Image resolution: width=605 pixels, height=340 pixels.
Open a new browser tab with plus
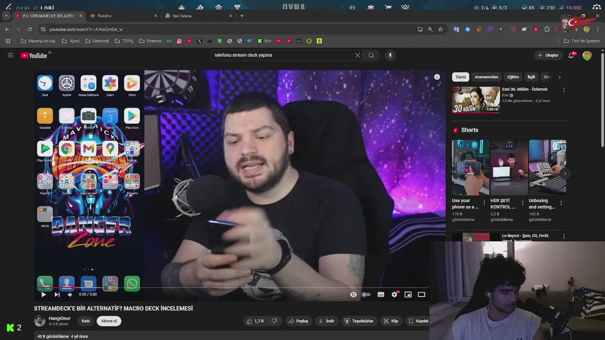click(x=242, y=16)
